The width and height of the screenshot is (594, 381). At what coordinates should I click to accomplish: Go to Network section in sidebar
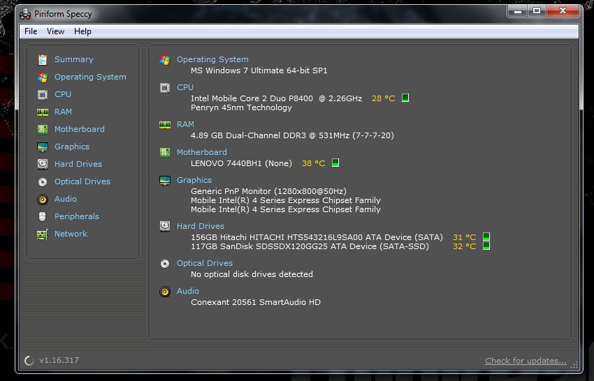coord(71,234)
